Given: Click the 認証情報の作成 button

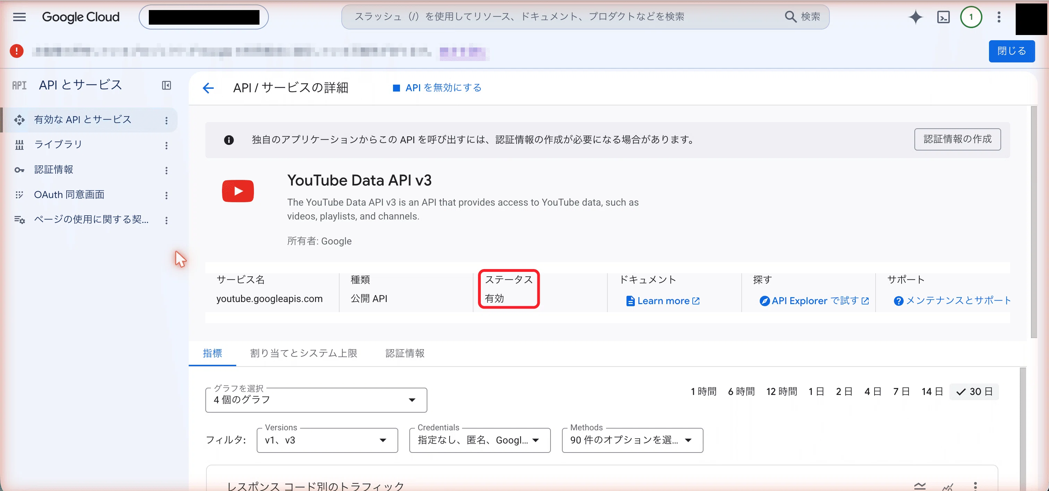Looking at the screenshot, I should 957,139.
